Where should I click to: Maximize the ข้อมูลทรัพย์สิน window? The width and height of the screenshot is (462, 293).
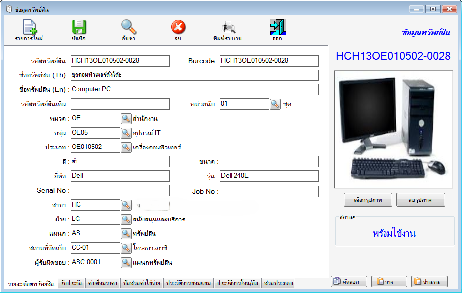click(433, 9)
